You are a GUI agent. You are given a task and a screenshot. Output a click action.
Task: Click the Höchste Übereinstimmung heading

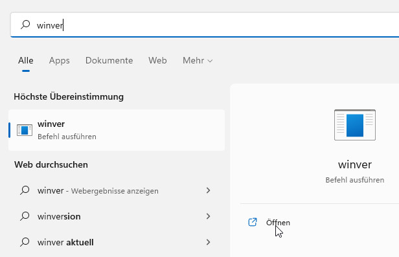(x=69, y=96)
